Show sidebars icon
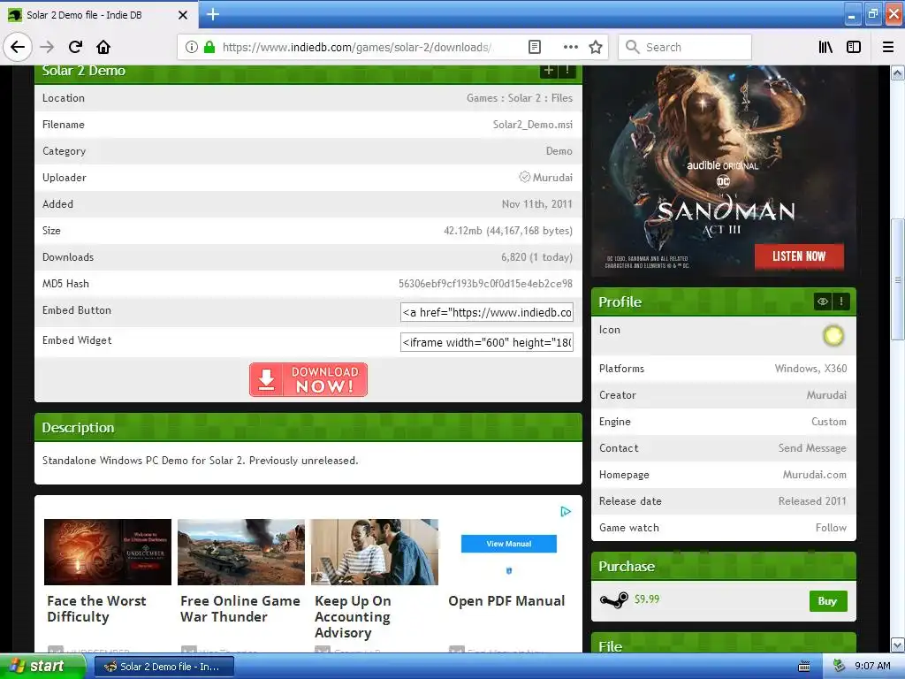Screen dimensions: 905x679 (x=854, y=48)
